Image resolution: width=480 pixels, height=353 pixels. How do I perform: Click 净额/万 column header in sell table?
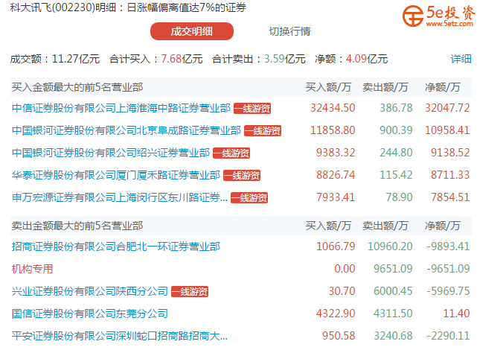coord(442,226)
